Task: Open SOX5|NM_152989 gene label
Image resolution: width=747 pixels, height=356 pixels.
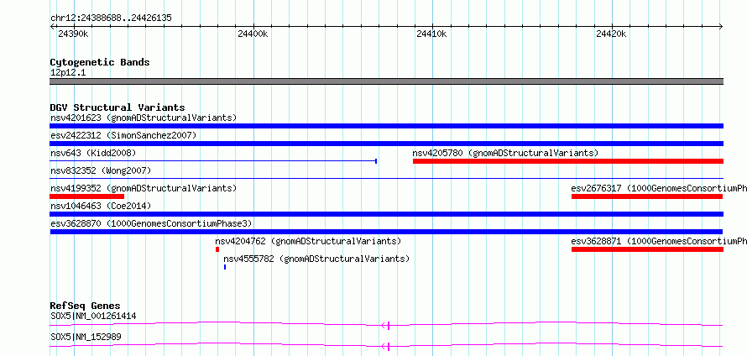Action: pos(86,337)
